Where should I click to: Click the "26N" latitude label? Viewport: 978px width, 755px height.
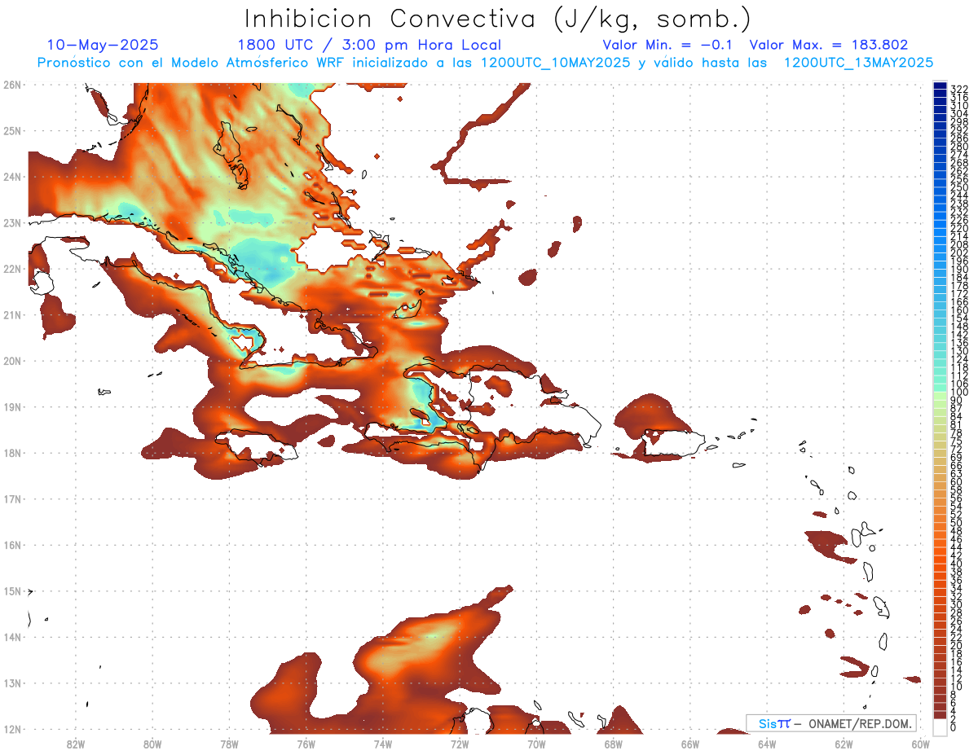12,85
